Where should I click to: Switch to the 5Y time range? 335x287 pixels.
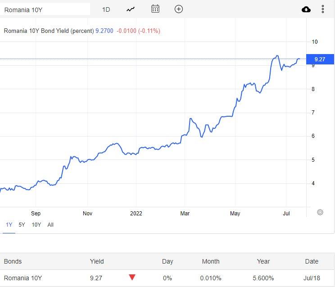[x=22, y=224]
